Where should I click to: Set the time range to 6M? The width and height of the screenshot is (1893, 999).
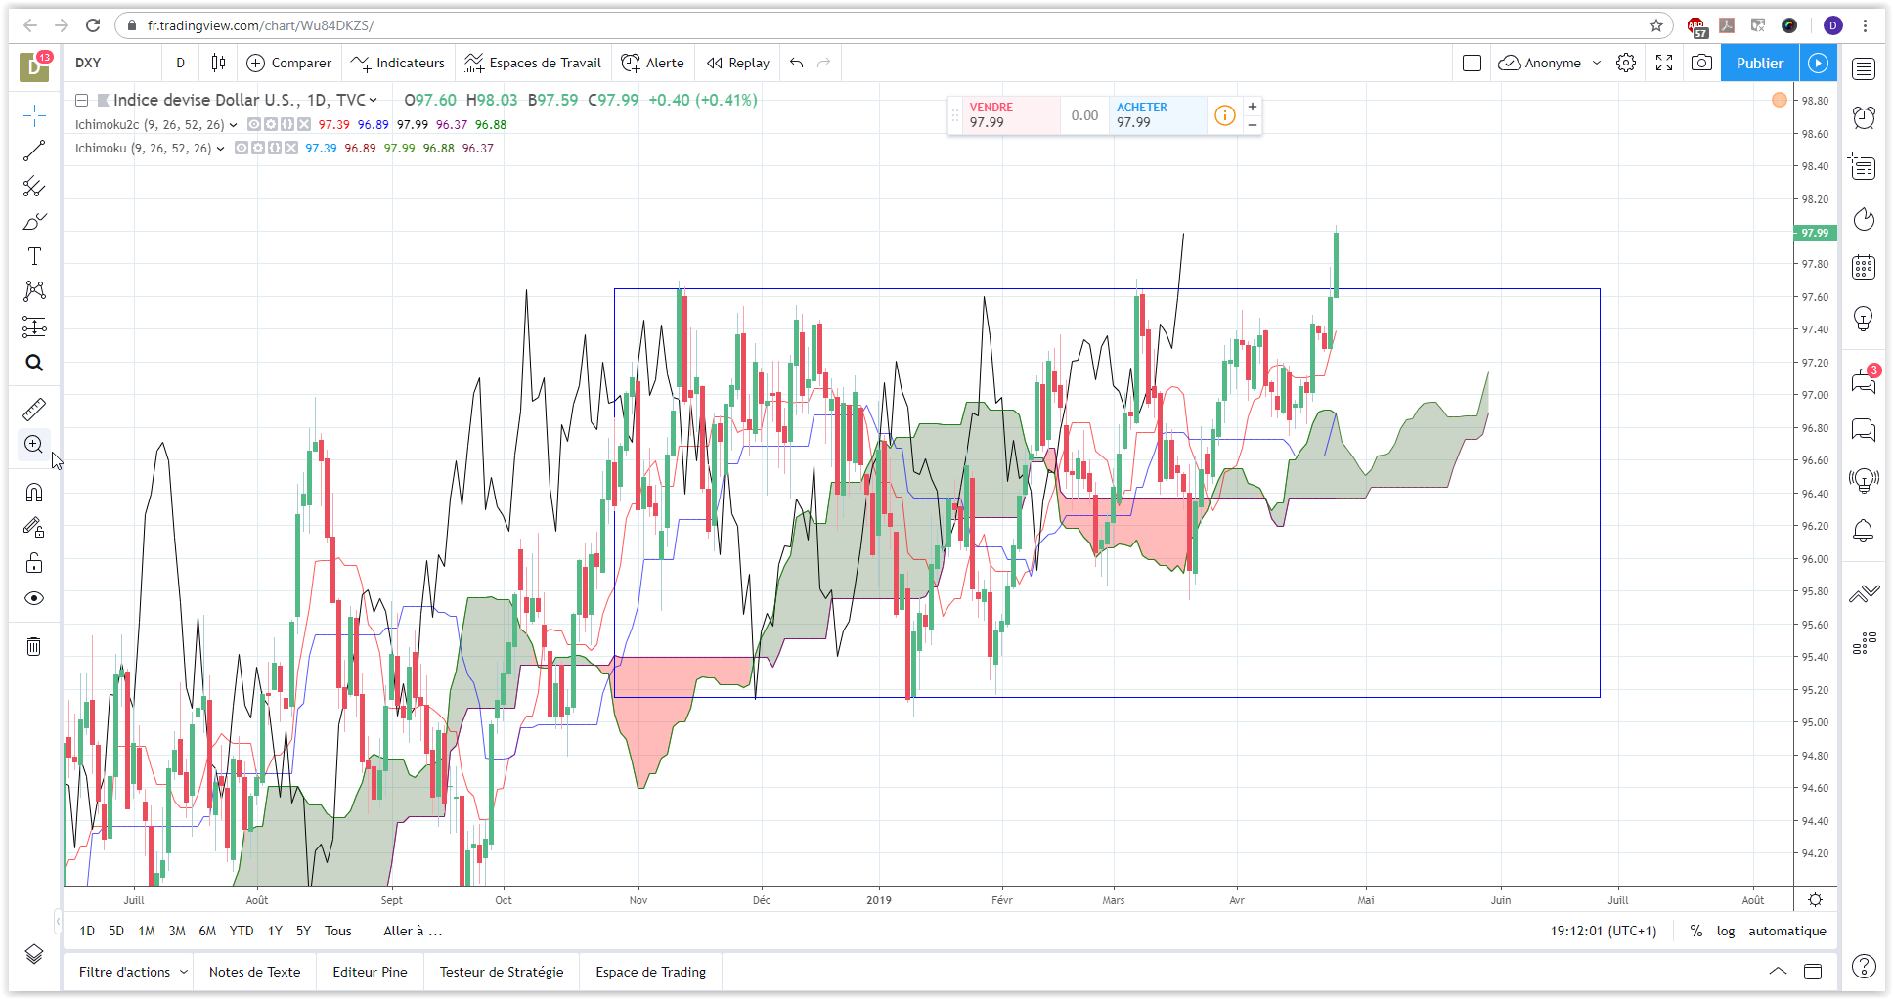[x=207, y=931]
